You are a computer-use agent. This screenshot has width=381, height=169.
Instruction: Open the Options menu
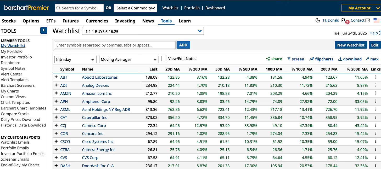(31, 21)
